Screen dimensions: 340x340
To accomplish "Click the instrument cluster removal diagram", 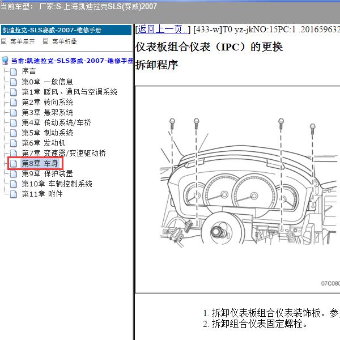I will 237,189.
